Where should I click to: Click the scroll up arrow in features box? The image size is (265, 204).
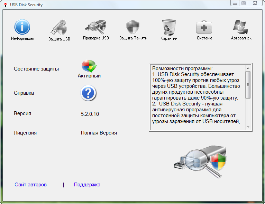(248, 68)
